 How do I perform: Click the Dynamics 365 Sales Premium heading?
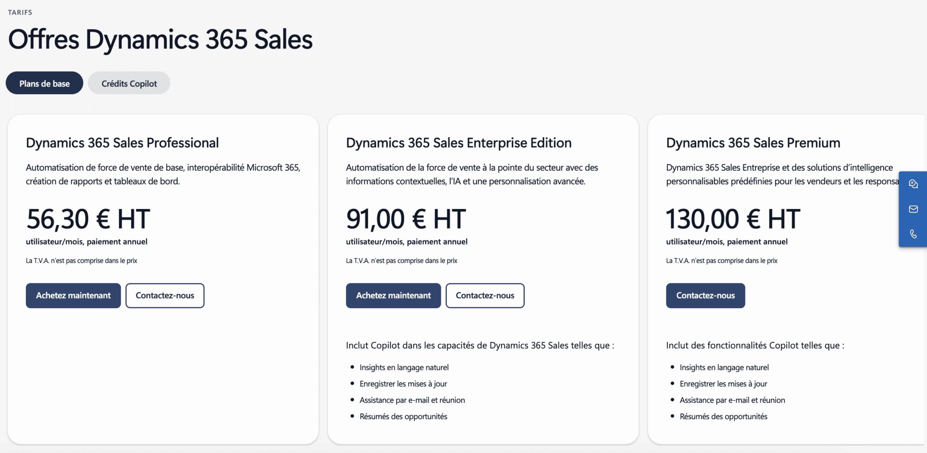753,143
